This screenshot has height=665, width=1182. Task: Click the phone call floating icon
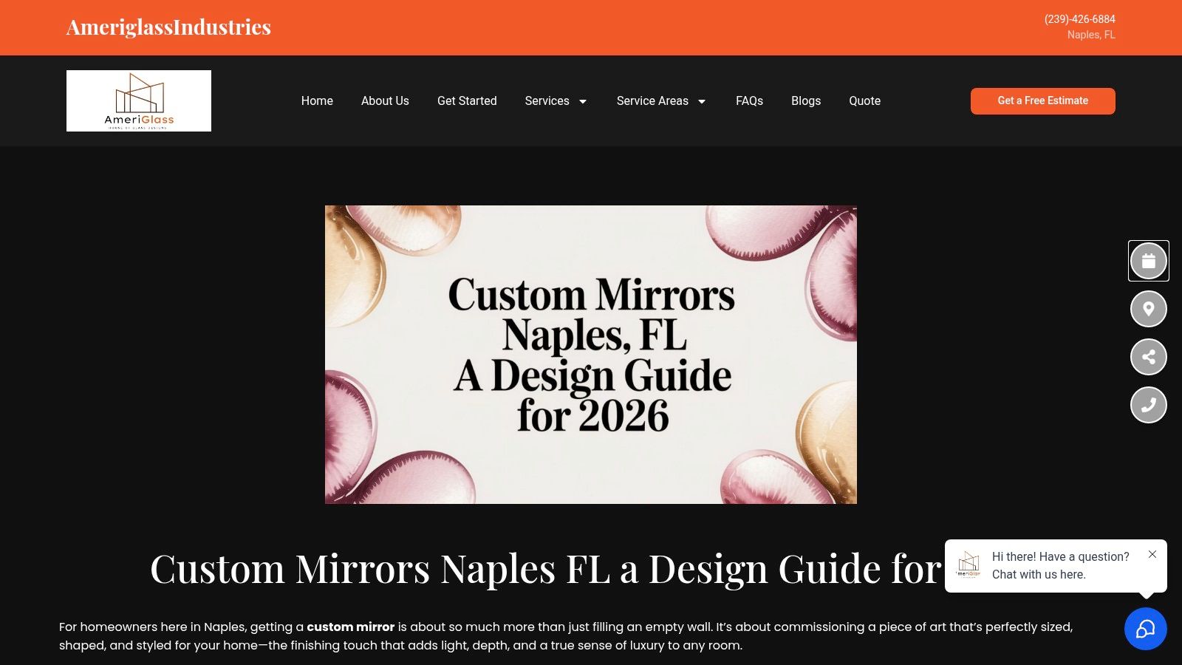tap(1148, 405)
